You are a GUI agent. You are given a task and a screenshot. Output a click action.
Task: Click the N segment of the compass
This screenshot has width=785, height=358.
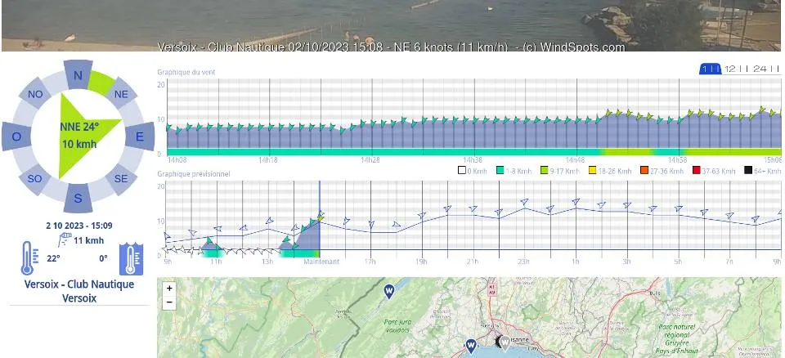78,76
